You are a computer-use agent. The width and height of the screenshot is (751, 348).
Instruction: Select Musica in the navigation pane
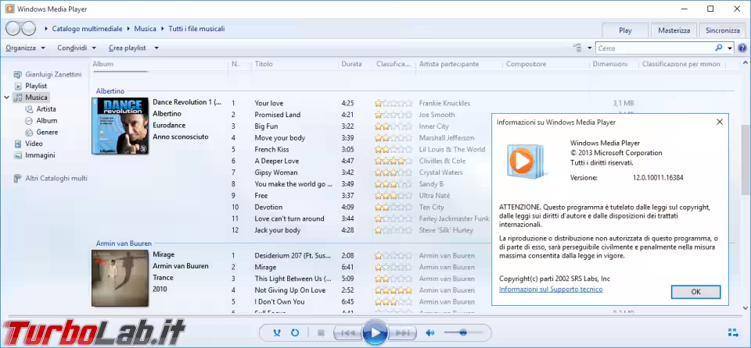click(31, 98)
